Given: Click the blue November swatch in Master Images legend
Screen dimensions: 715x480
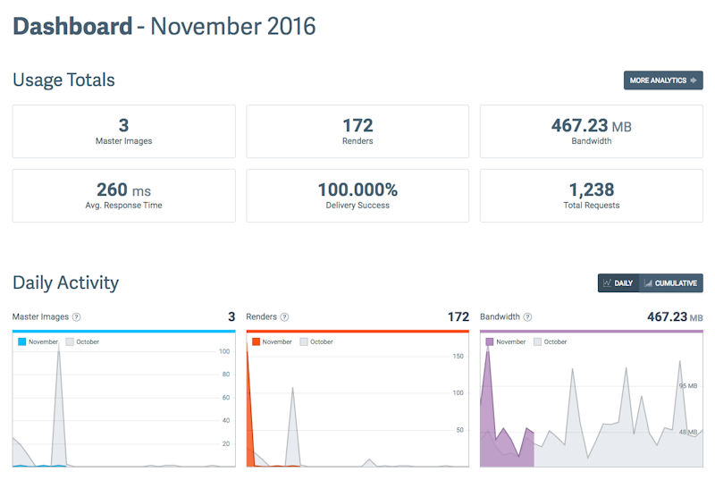Looking at the screenshot, I should (x=22, y=342).
